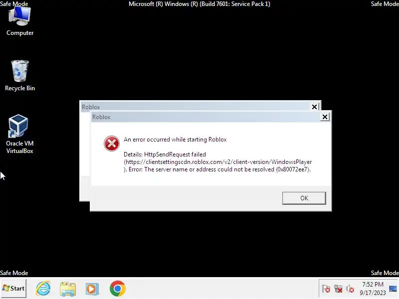Viewport: 399px width, 299px height.
Task: Open the Start menu
Action: point(13,289)
